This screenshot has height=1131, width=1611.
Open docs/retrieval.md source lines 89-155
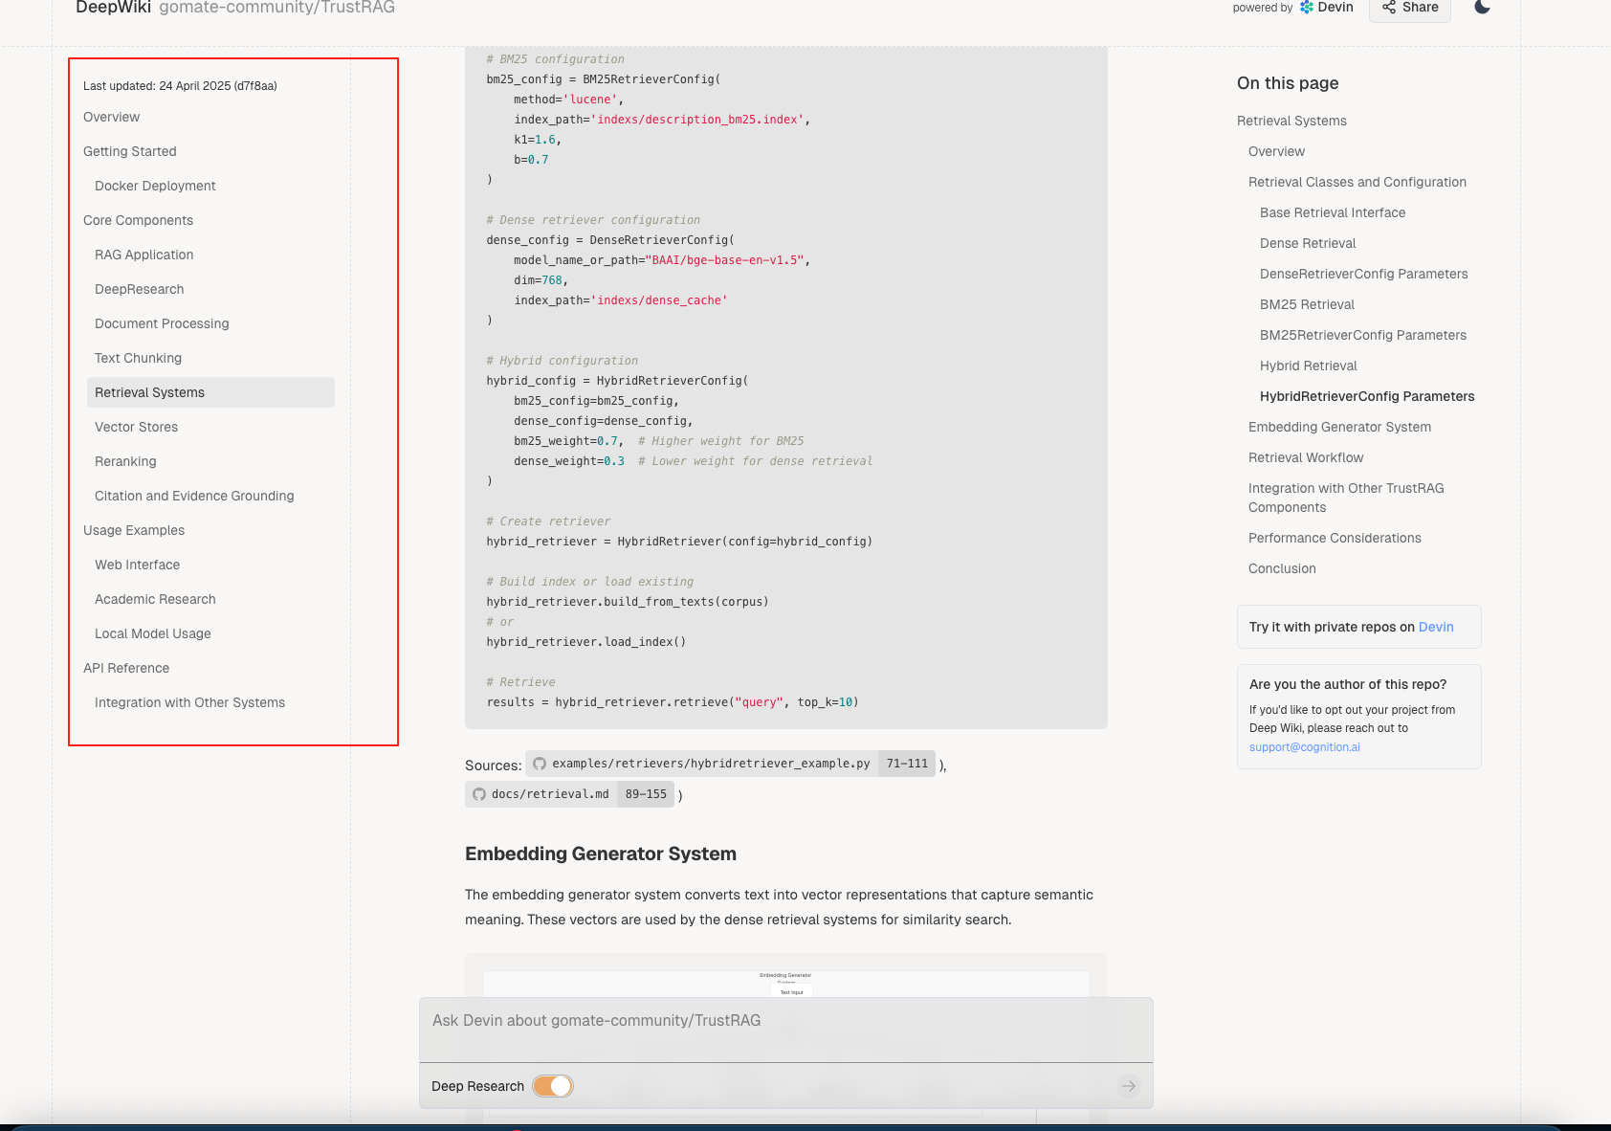click(569, 794)
